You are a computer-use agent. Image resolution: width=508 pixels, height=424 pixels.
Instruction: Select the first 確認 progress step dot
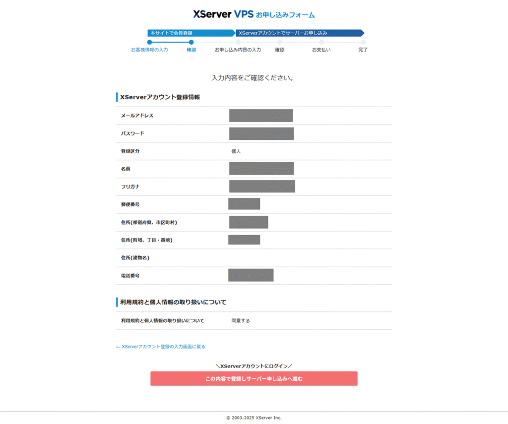point(191,42)
